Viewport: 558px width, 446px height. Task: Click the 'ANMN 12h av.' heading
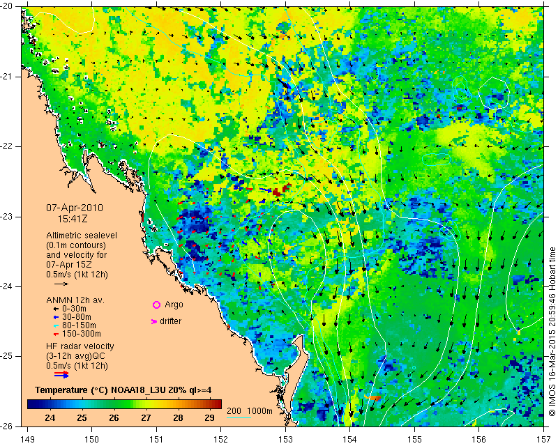[75, 300]
